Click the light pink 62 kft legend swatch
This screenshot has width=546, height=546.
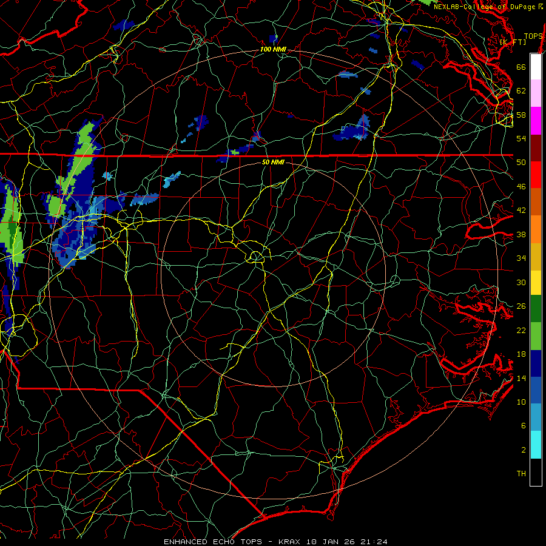536,93
